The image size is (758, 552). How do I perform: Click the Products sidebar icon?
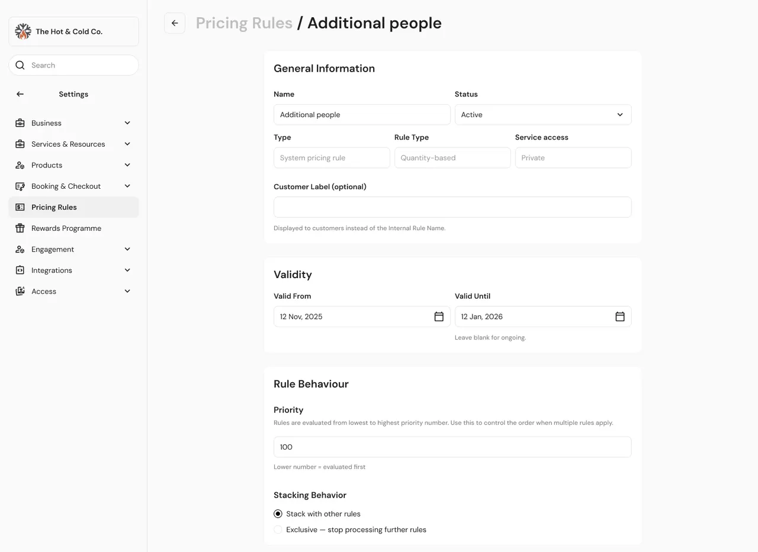(x=20, y=165)
